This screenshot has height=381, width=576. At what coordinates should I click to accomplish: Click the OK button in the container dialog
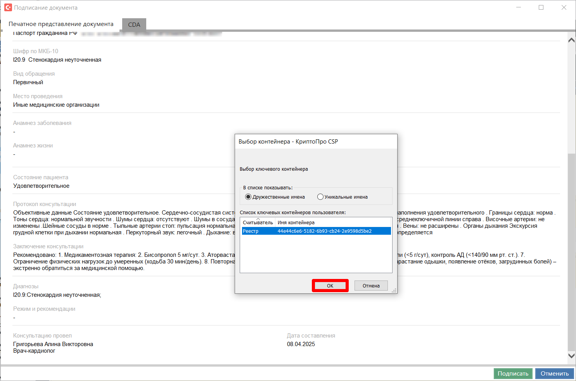click(x=330, y=286)
